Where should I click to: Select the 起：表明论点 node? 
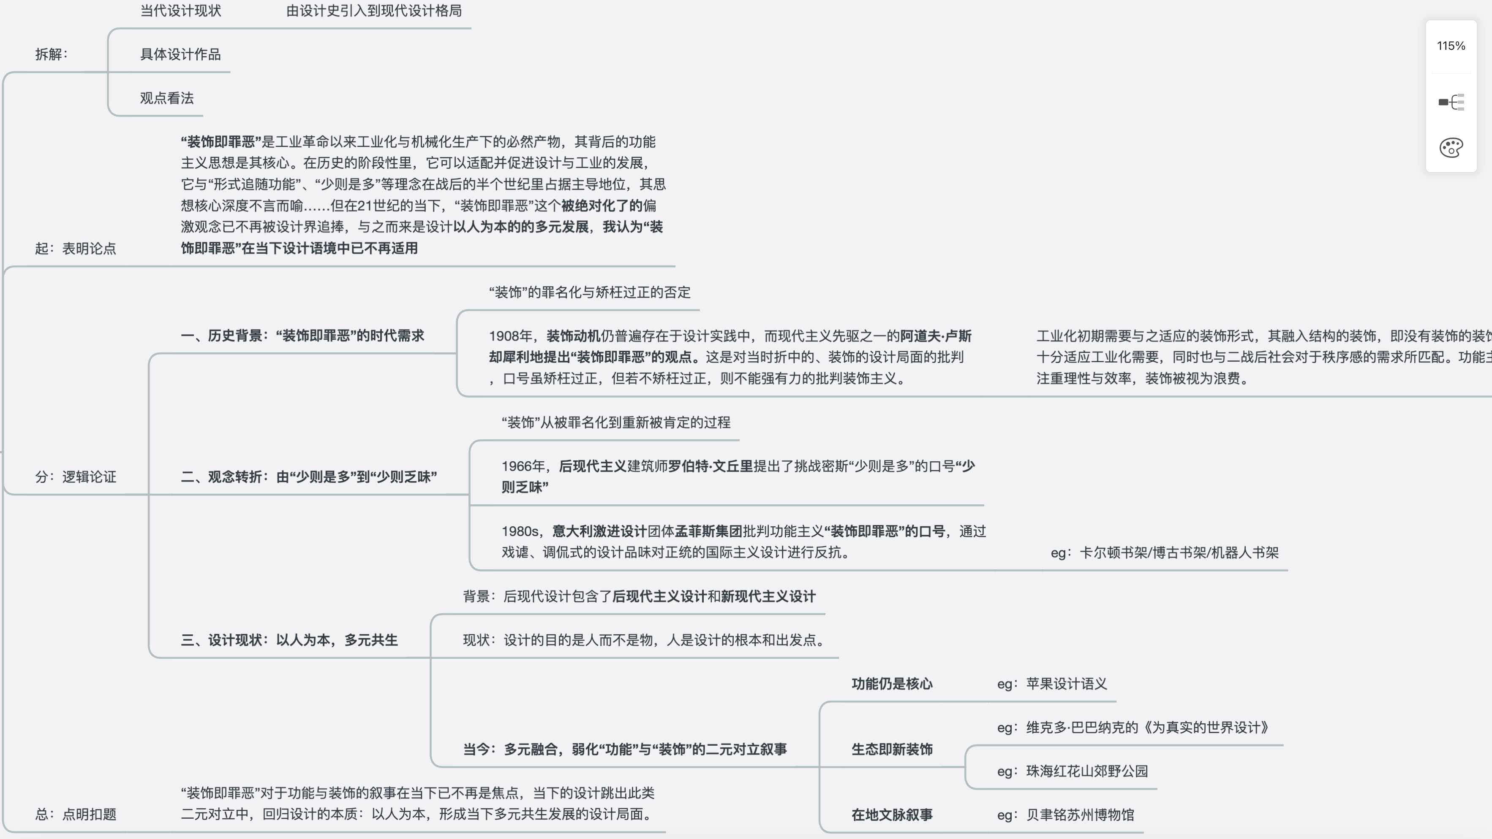[x=76, y=249]
